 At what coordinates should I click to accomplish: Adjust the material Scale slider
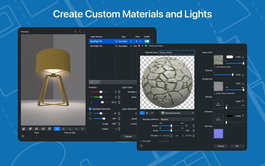pos(171,130)
